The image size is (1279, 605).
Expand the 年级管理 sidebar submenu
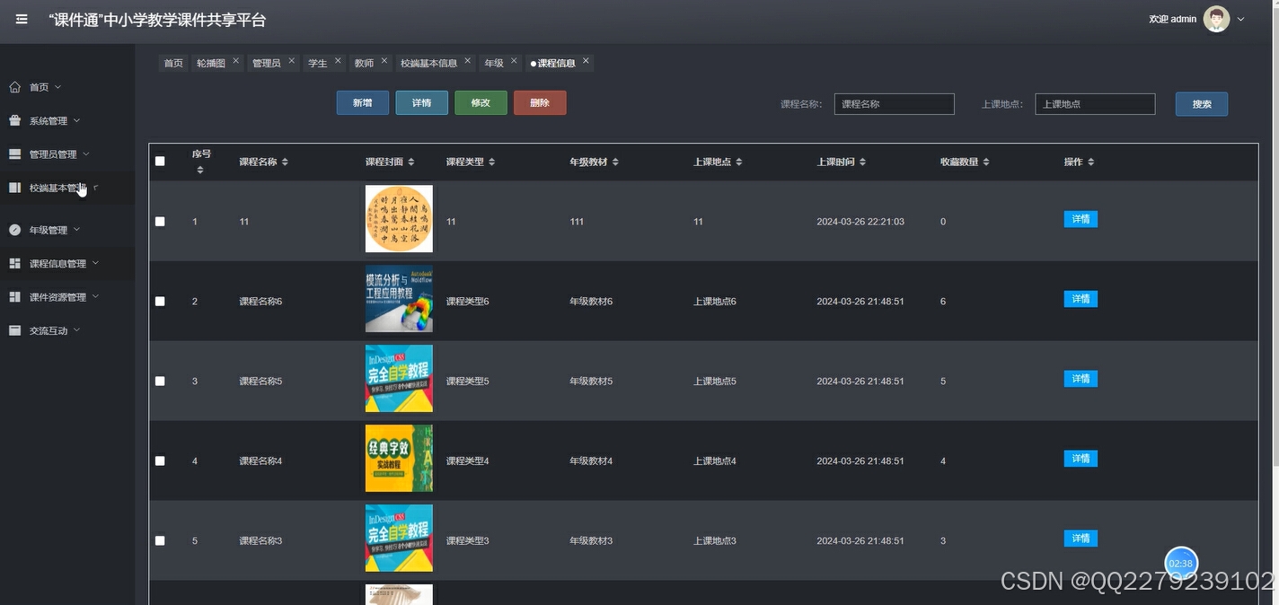click(47, 229)
